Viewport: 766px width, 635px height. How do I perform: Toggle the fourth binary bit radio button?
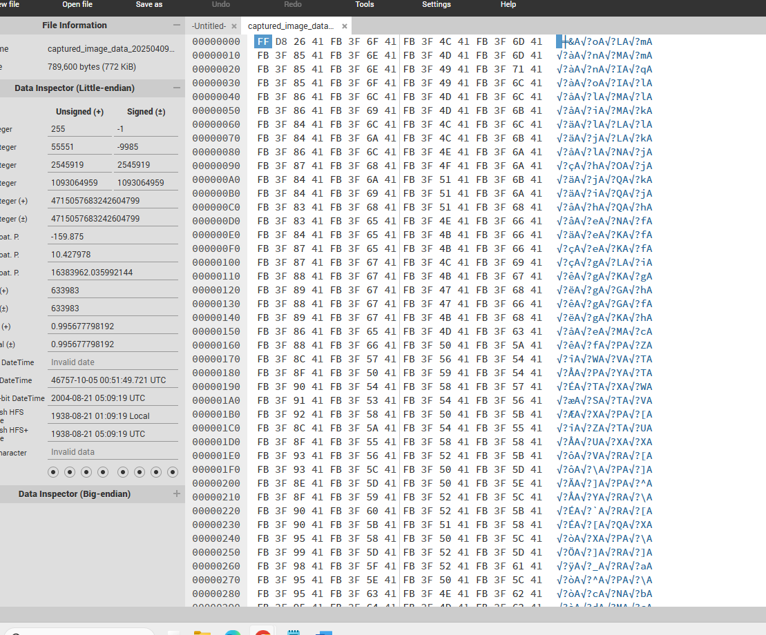[x=103, y=472]
